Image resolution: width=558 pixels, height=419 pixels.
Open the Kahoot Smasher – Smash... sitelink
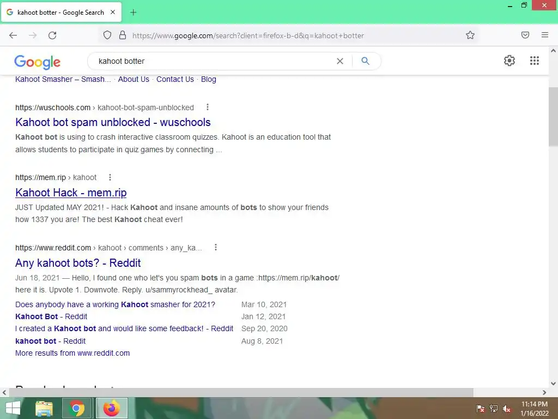coord(63,80)
